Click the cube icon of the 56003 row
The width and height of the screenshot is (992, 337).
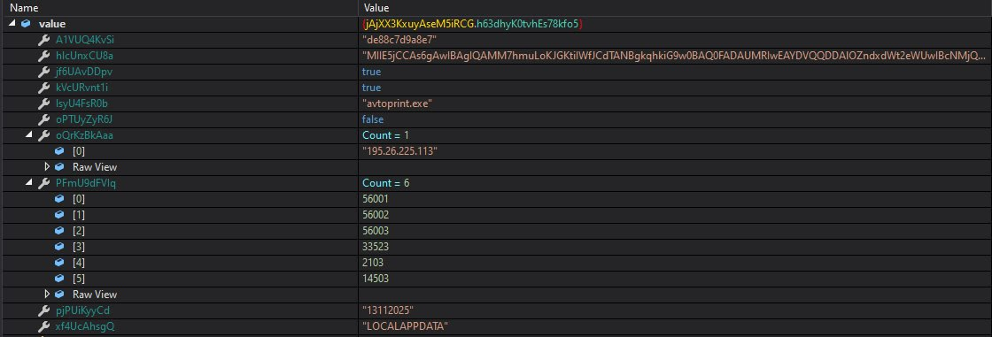coord(59,230)
